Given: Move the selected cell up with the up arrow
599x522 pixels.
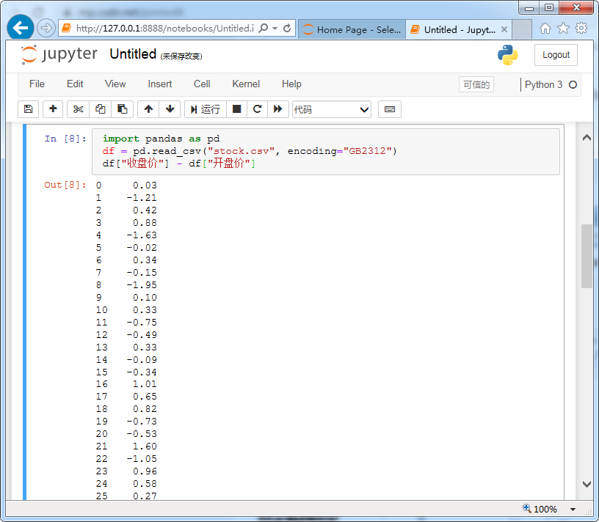Looking at the screenshot, I should (x=148, y=109).
